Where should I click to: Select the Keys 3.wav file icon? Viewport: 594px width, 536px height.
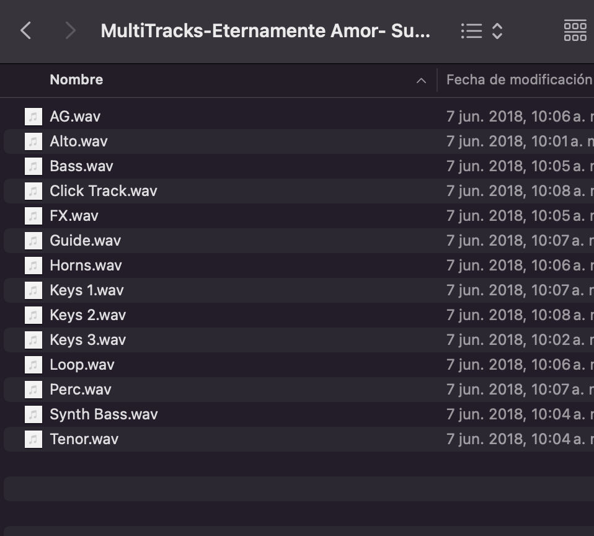(33, 340)
